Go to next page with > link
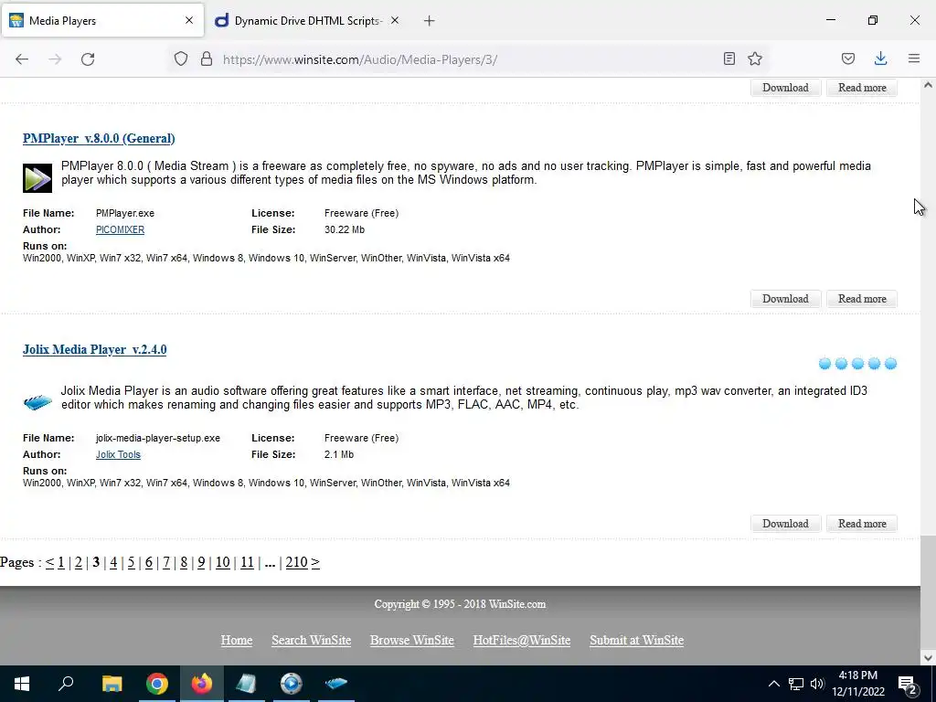The height and width of the screenshot is (702, 936). [315, 562]
